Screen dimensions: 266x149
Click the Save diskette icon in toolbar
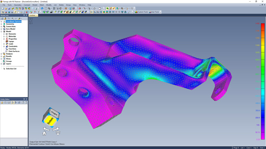point(9,8)
